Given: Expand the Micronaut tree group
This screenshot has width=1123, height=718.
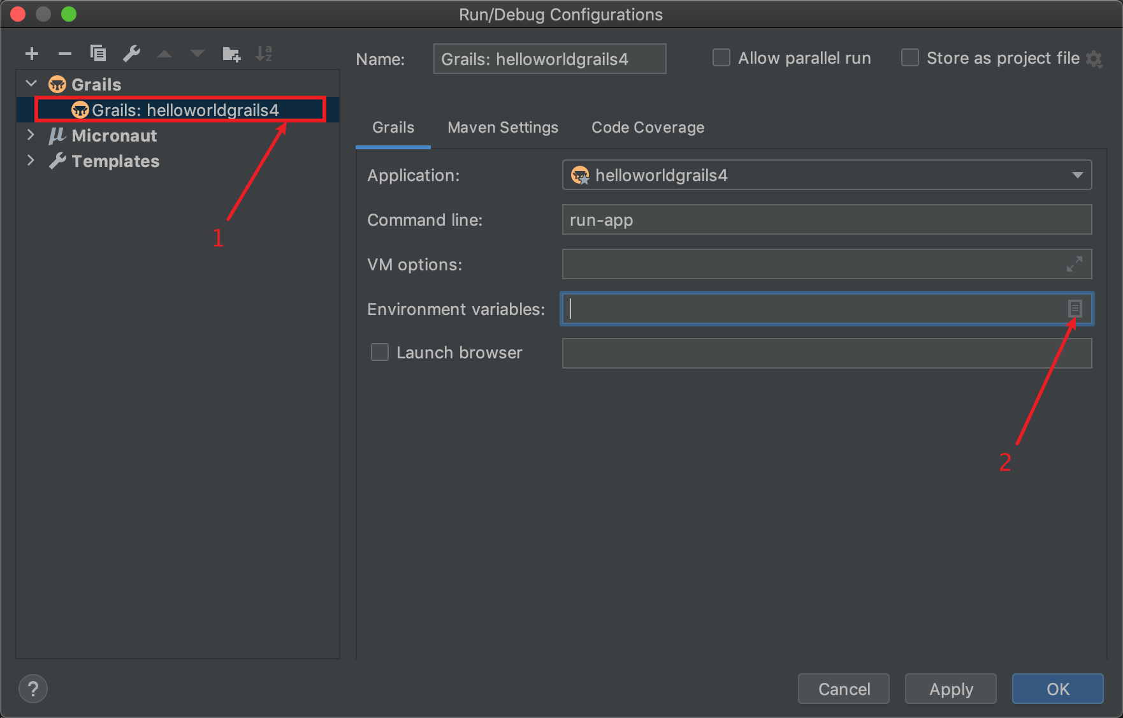Looking at the screenshot, I should coord(31,135).
